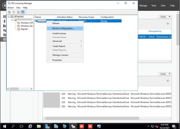Click the Review link in Configuration column

(104, 21)
